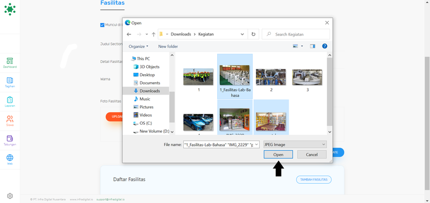This screenshot has width=430, height=203.
Task: Select OS (C:) drive in tree
Action: click(142, 123)
